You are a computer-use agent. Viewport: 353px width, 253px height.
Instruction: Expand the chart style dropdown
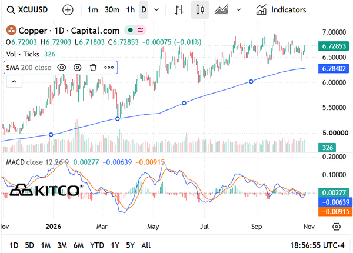point(239,10)
